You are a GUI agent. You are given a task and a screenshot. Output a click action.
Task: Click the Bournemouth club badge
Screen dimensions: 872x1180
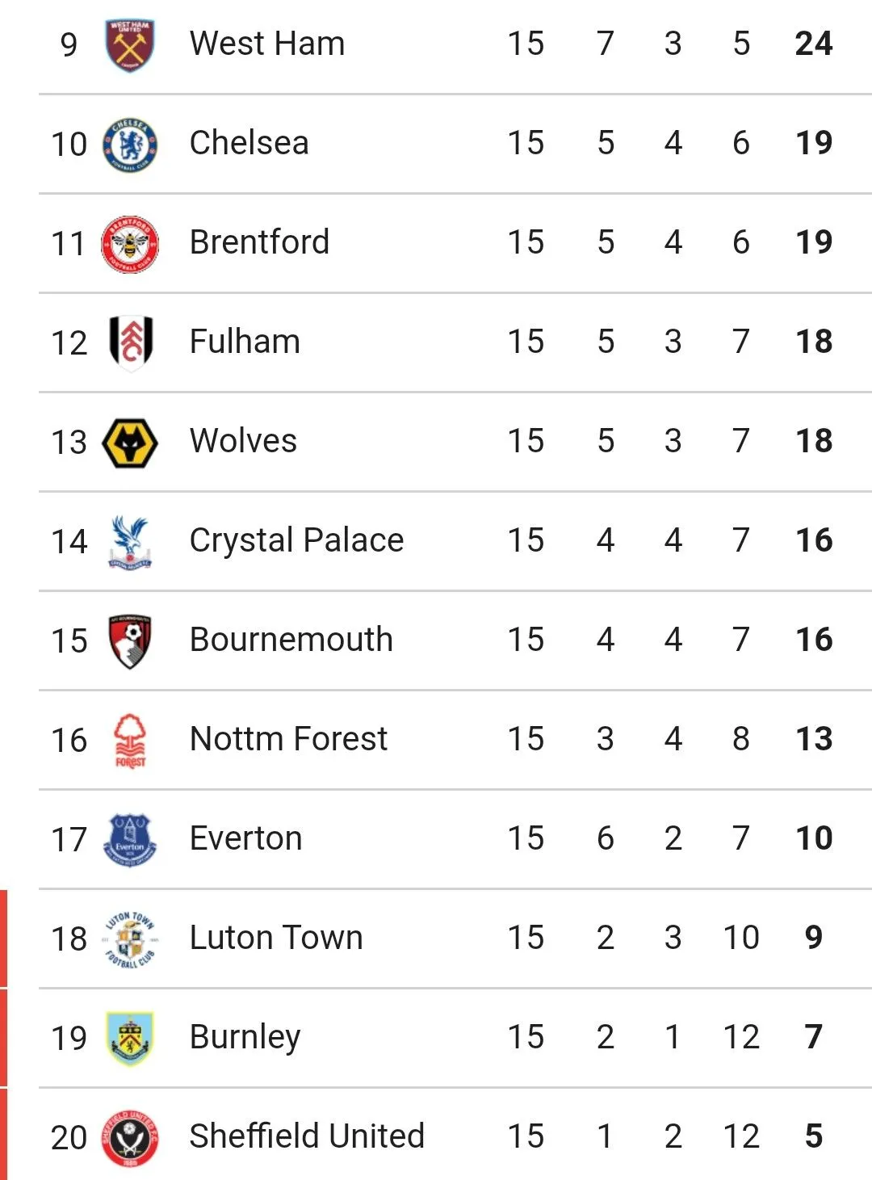click(x=130, y=641)
